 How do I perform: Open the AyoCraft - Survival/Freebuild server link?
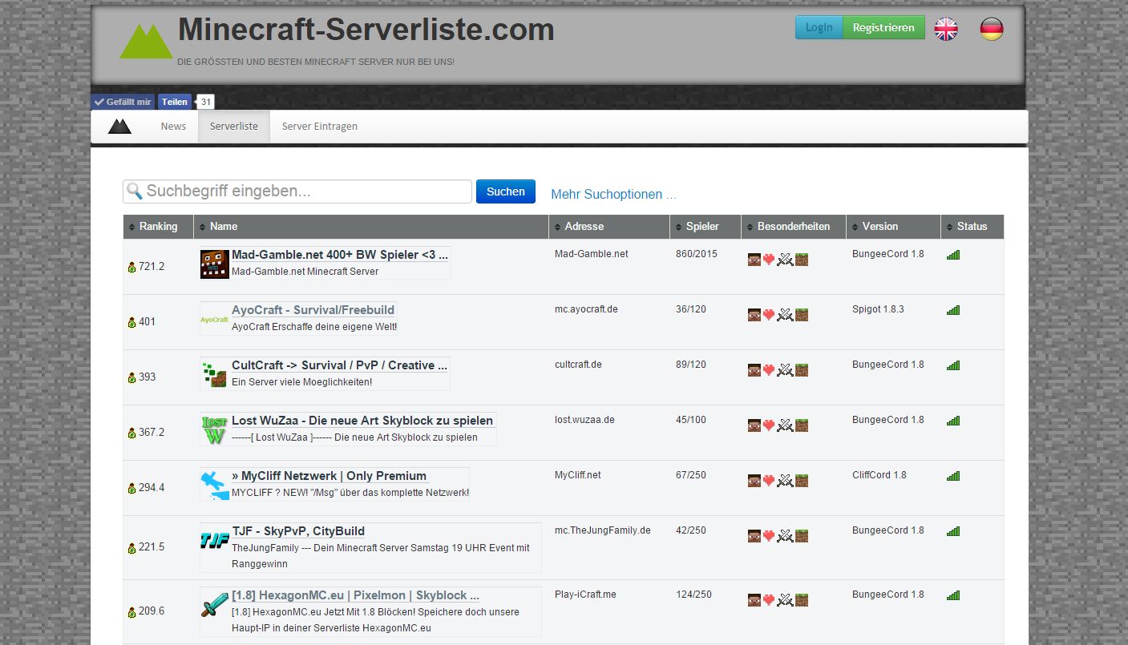pyautogui.click(x=313, y=309)
